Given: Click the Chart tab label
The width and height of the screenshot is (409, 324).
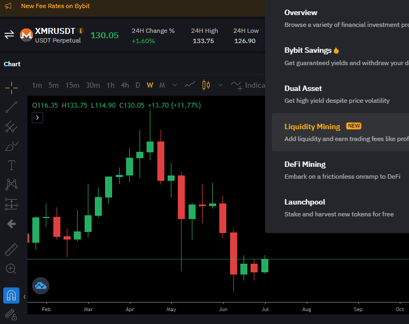Looking at the screenshot, I should pos(12,64).
